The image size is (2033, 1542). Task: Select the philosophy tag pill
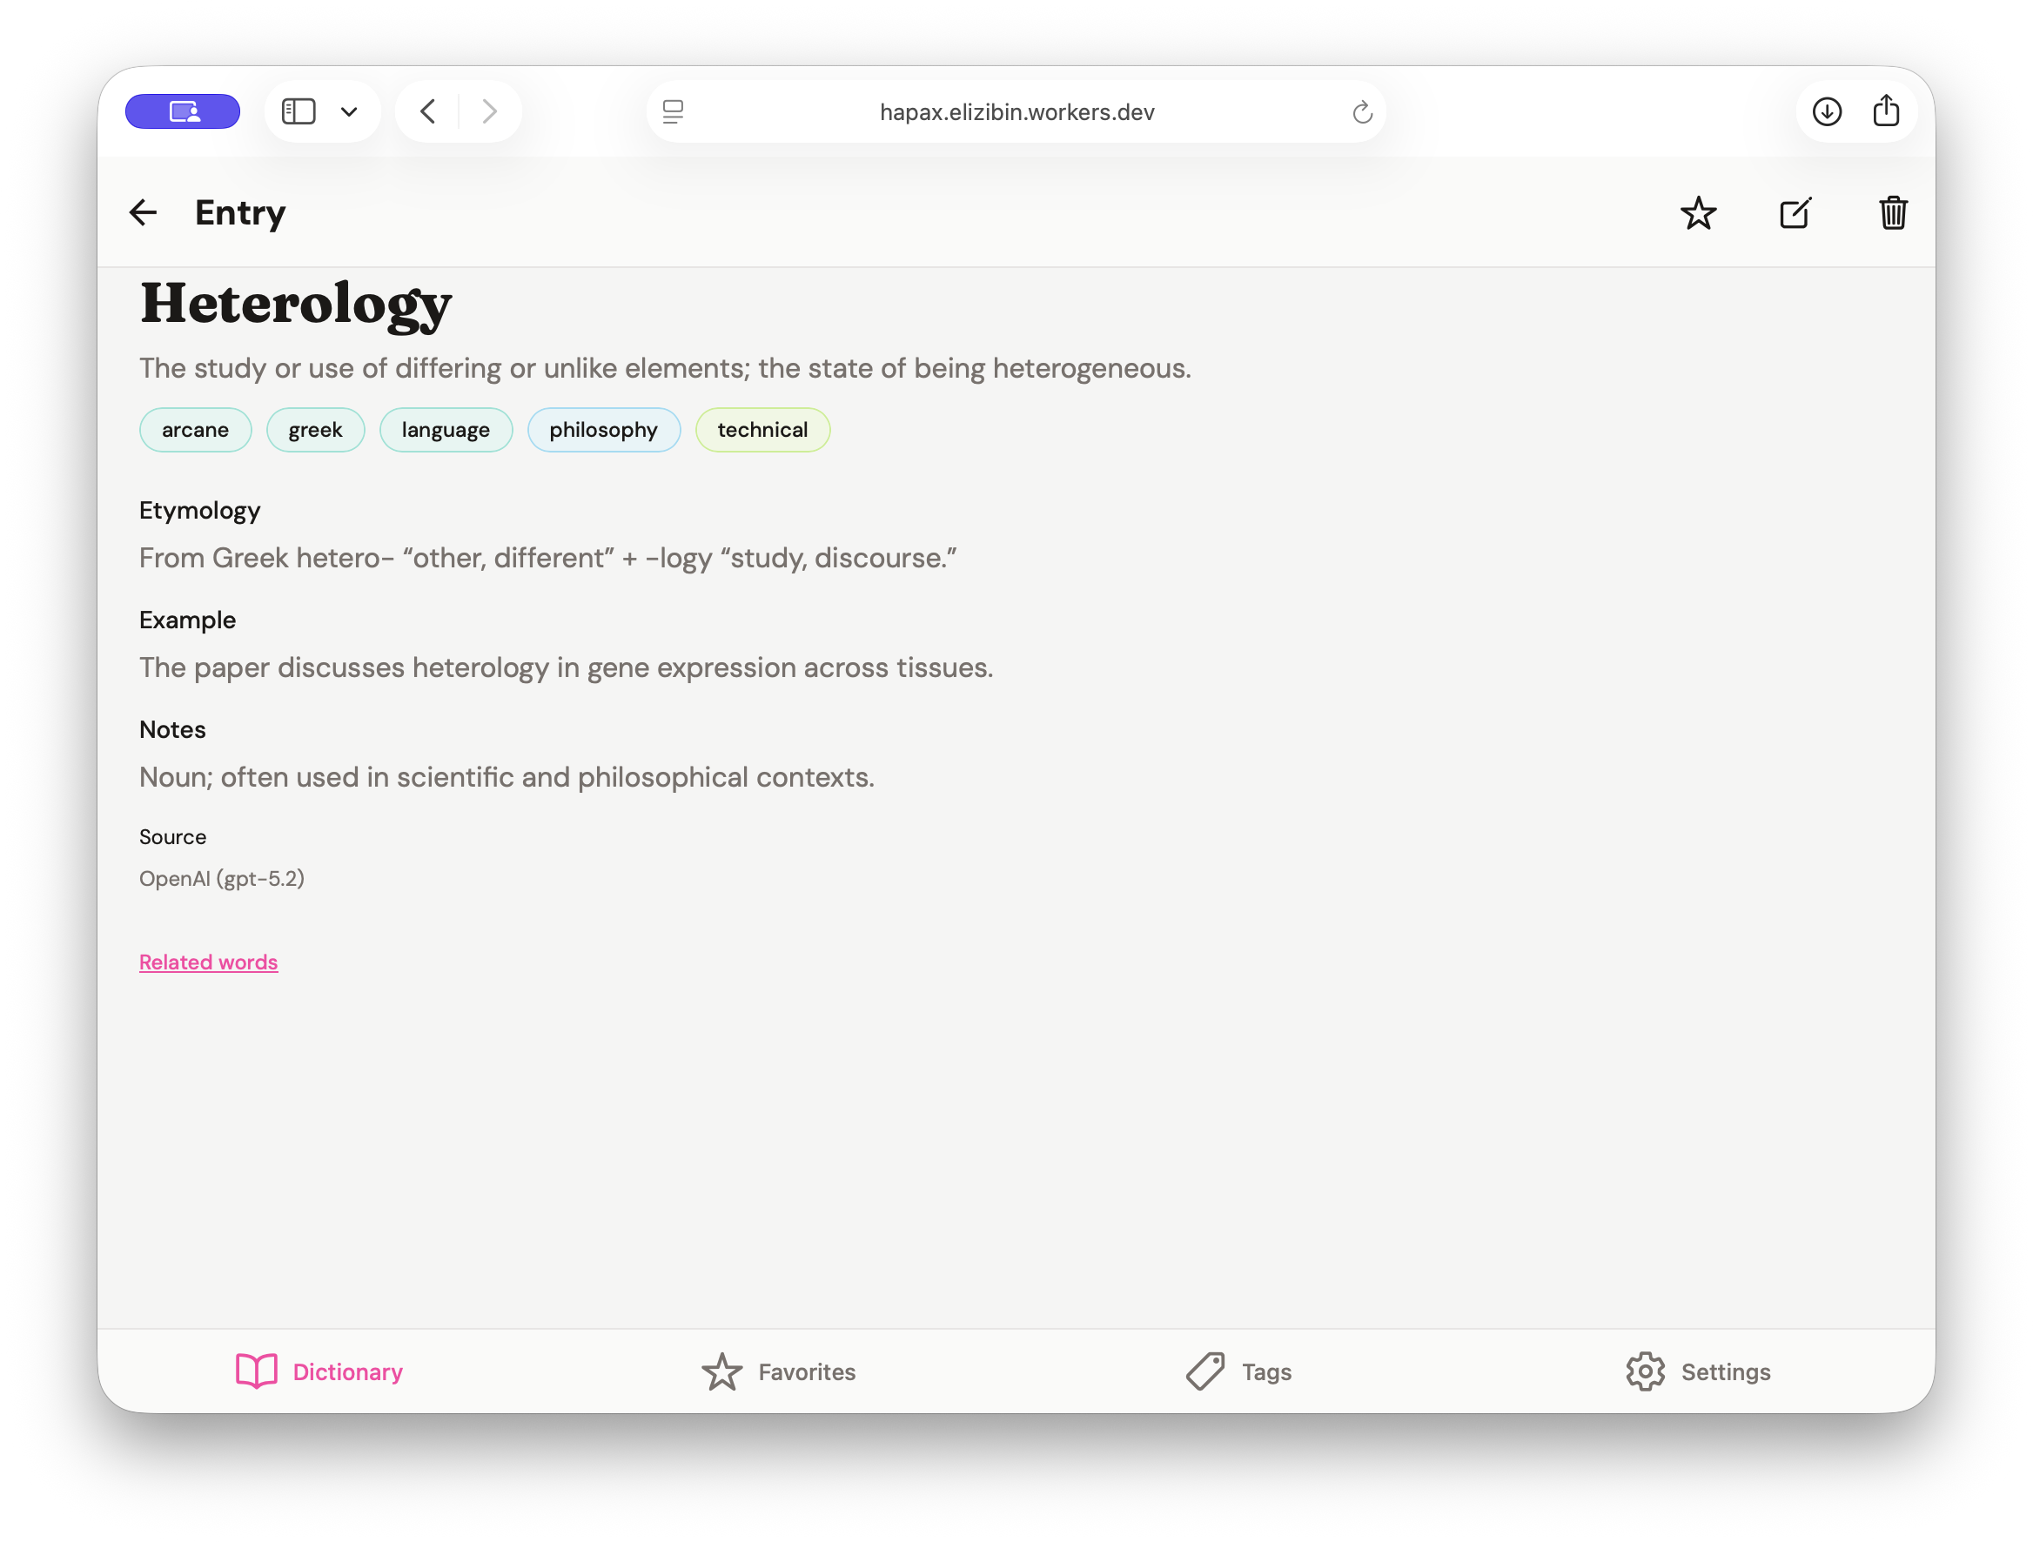pos(604,429)
